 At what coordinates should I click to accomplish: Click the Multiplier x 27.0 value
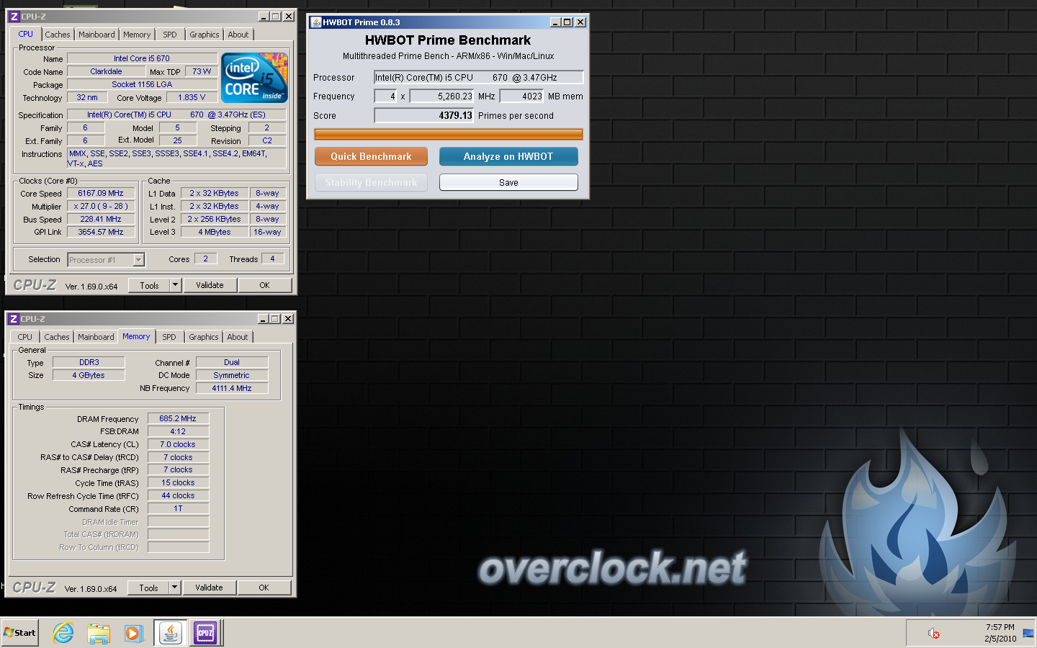click(101, 206)
